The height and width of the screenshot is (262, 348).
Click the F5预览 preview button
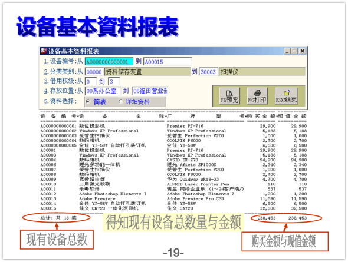pyautogui.click(x=229, y=96)
